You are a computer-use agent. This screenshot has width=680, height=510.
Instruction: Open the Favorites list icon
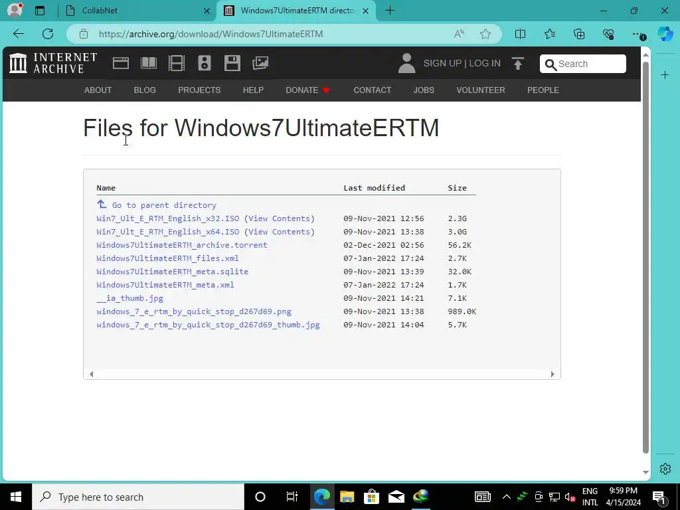[550, 34]
